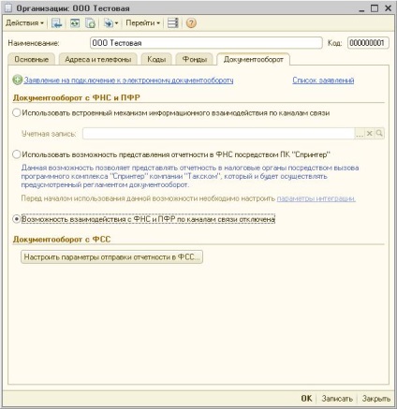Click the list settings toolbar icon
The width and height of the screenshot is (397, 409).
point(172,23)
